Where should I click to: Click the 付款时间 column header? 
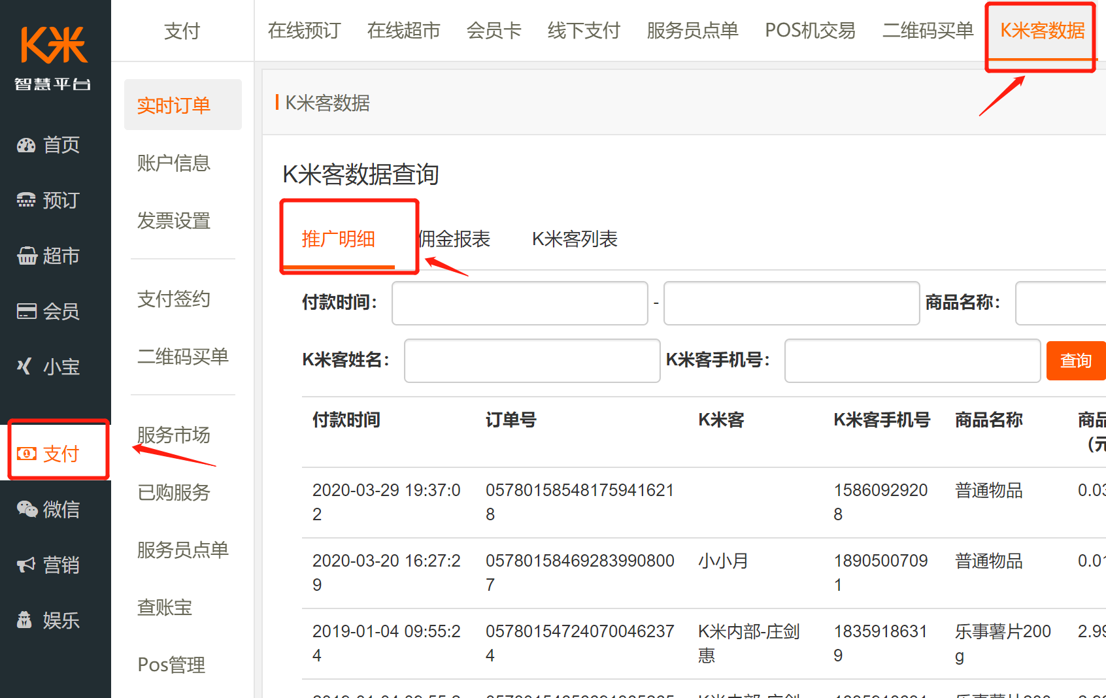point(346,420)
